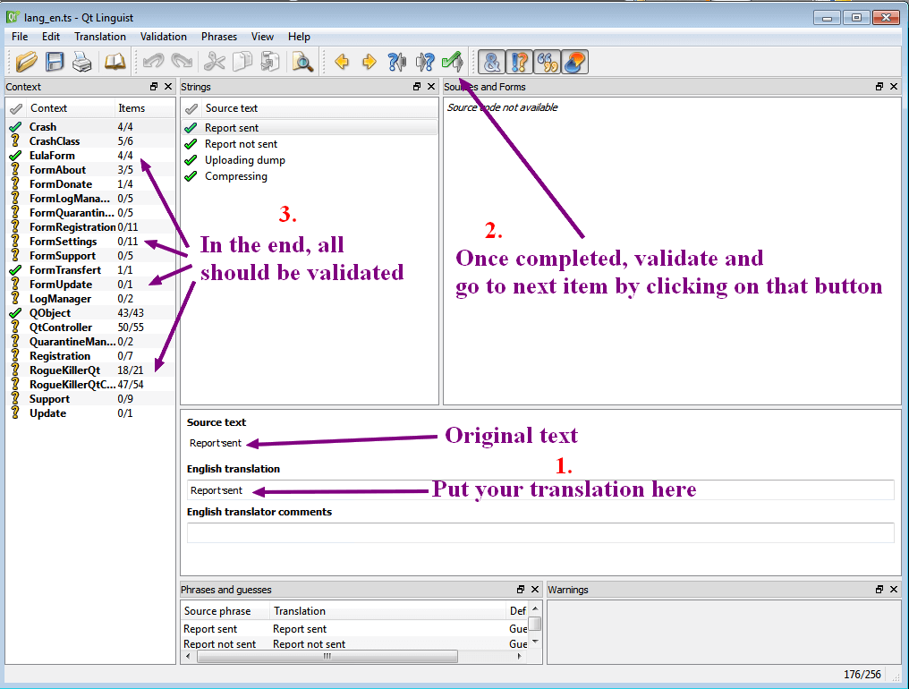
Task: Toggle phrase matches validation quote button
Action: pyautogui.click(x=547, y=62)
